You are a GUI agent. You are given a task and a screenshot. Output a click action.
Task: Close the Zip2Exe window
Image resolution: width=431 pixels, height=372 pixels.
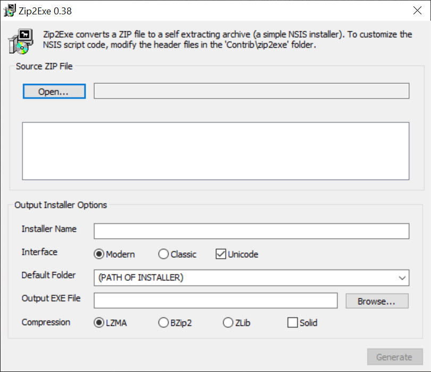(x=417, y=11)
